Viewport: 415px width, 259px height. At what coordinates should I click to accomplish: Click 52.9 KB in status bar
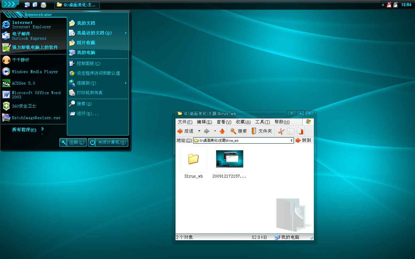click(259, 237)
